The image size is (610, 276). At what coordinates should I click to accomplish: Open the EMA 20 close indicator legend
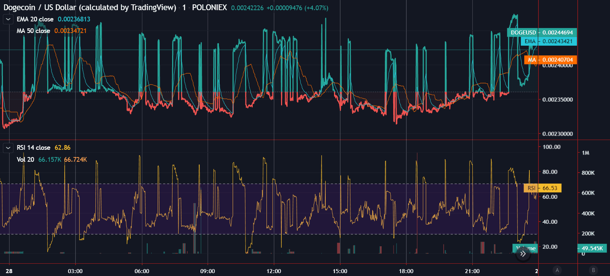point(35,19)
